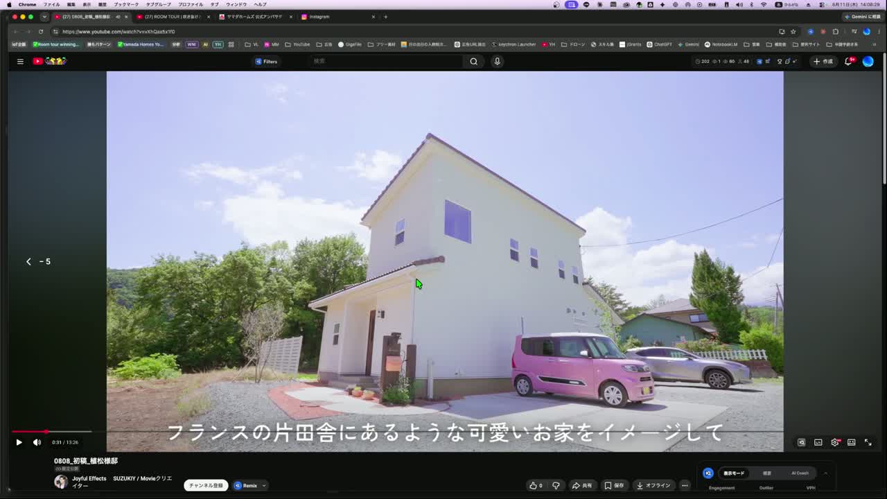Open the Gemini に相談 button

863,17
